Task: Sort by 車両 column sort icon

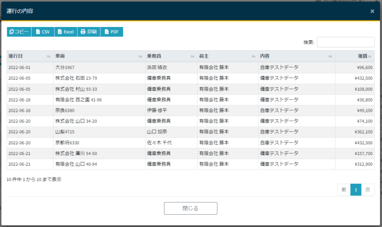Action: click(140, 56)
